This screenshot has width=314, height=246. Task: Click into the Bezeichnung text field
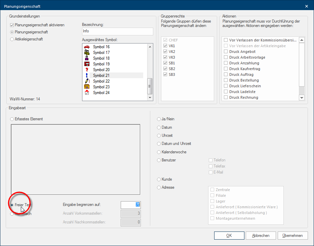pos(117,31)
